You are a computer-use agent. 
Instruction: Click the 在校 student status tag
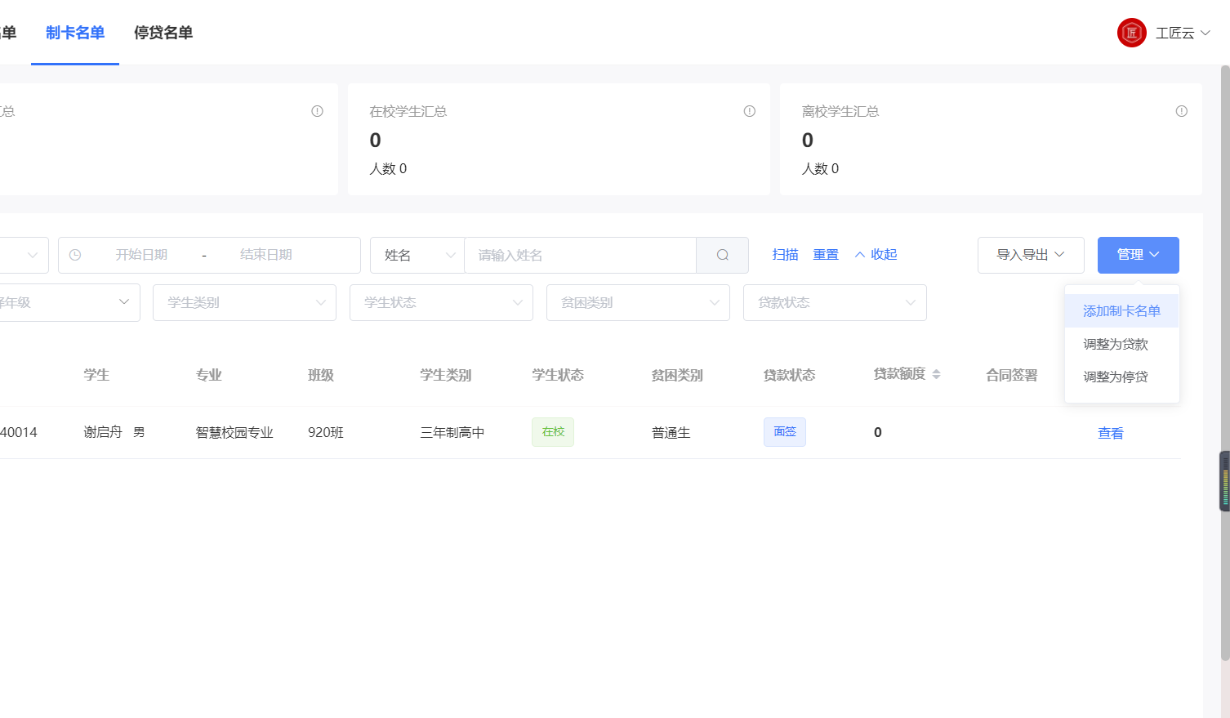[x=552, y=431]
